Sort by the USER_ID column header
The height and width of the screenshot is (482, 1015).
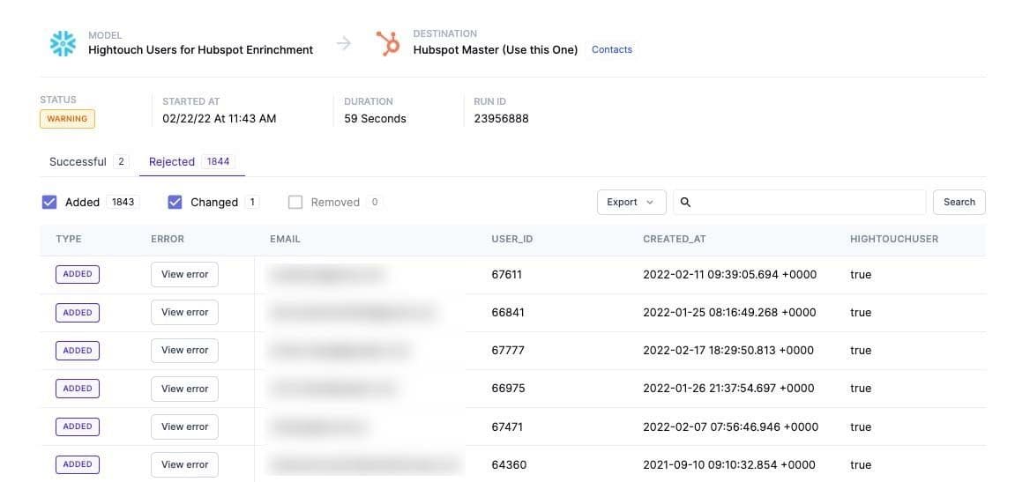point(511,239)
